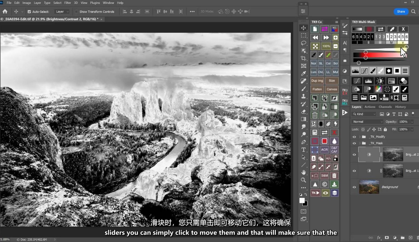Select the Zoom tool
The image size is (419, 242).
[x=303, y=180]
